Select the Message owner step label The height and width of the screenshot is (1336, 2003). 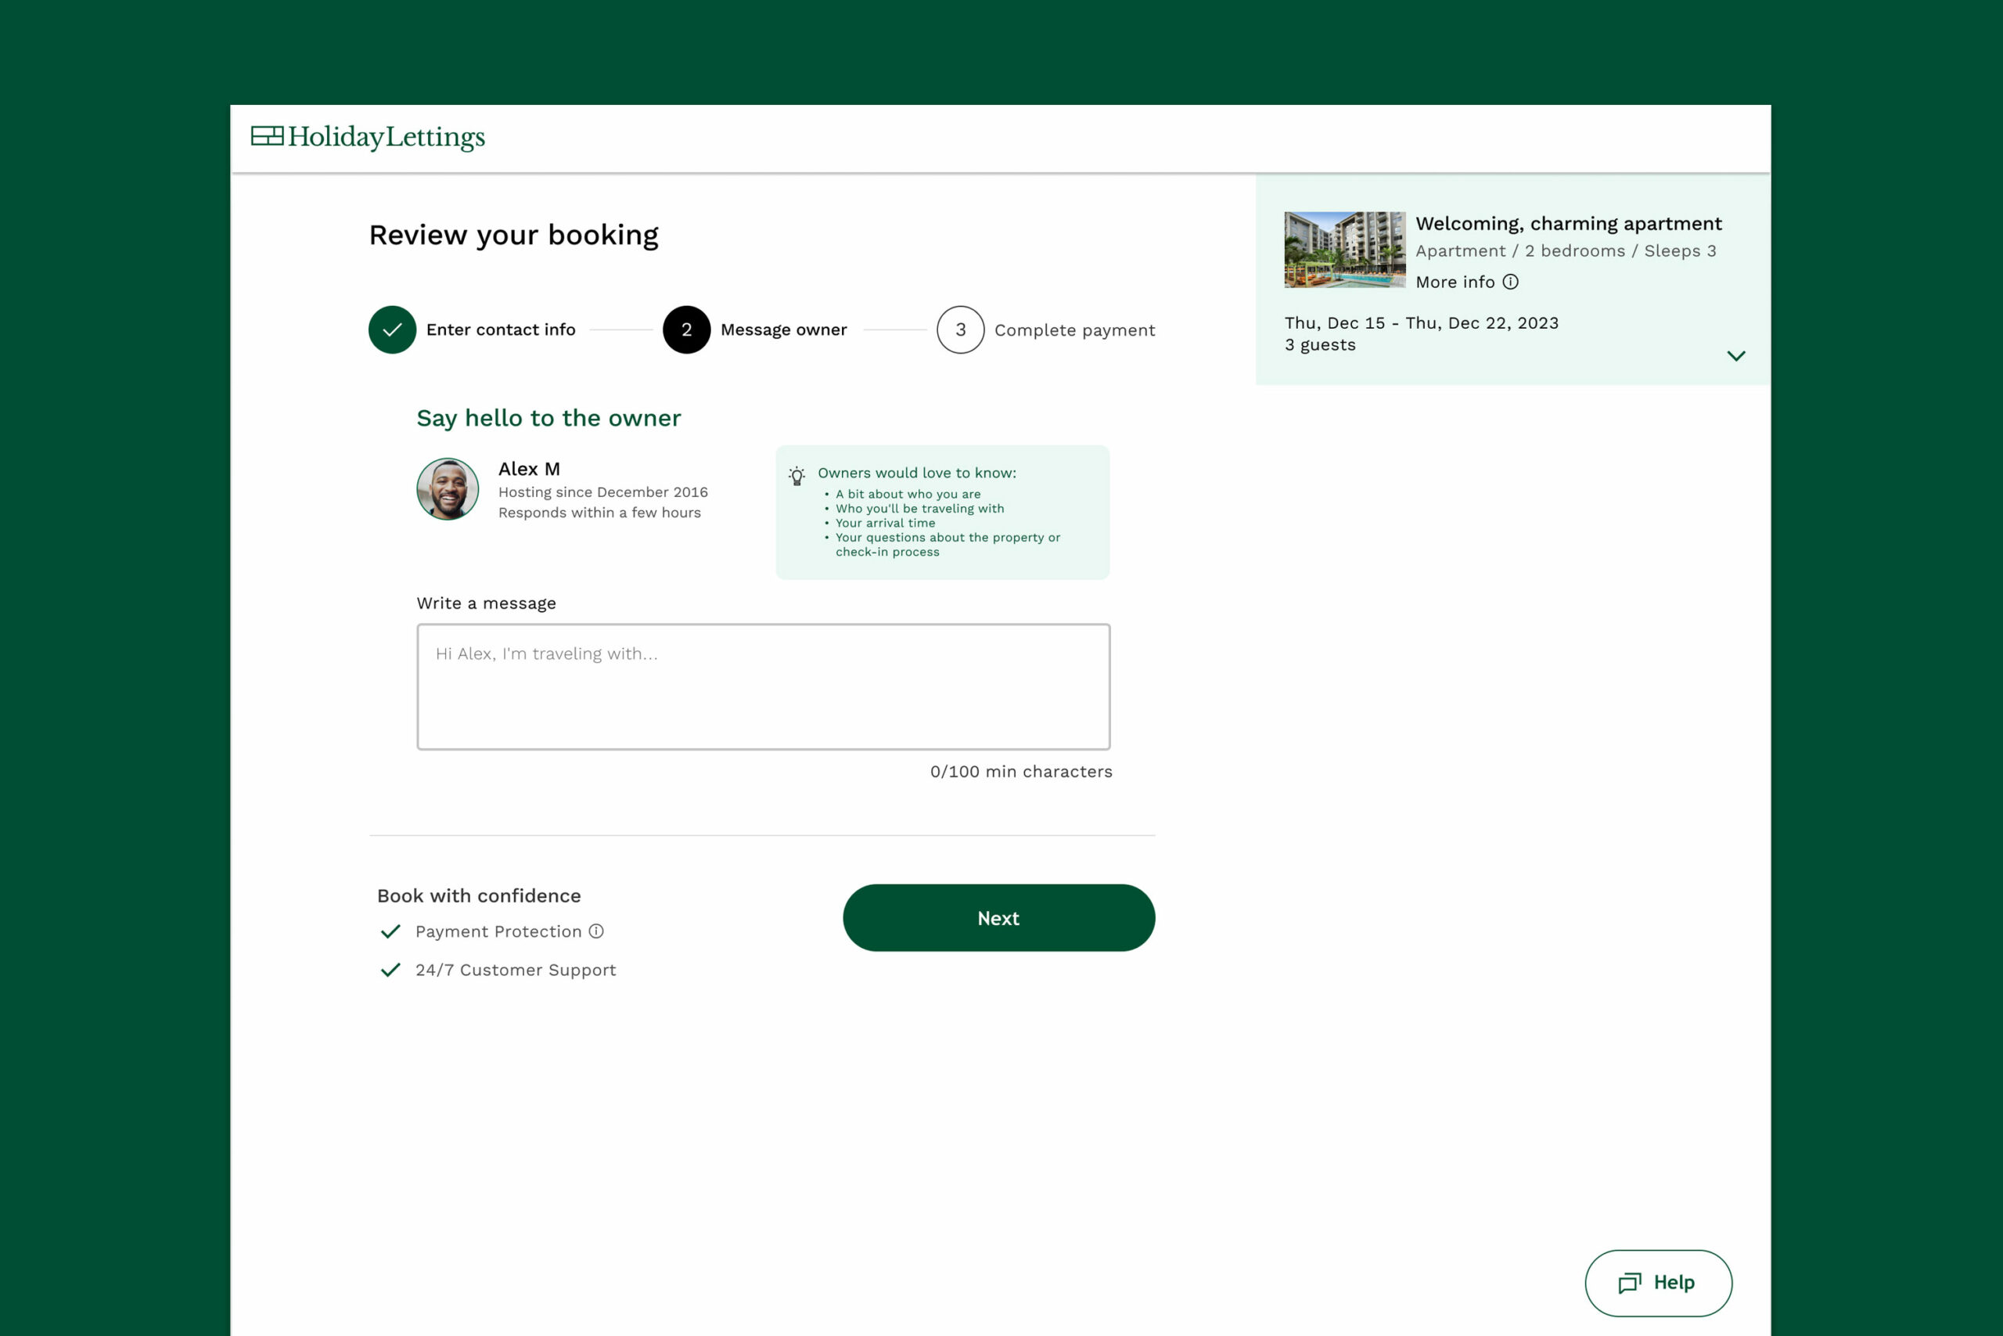pyautogui.click(x=783, y=329)
